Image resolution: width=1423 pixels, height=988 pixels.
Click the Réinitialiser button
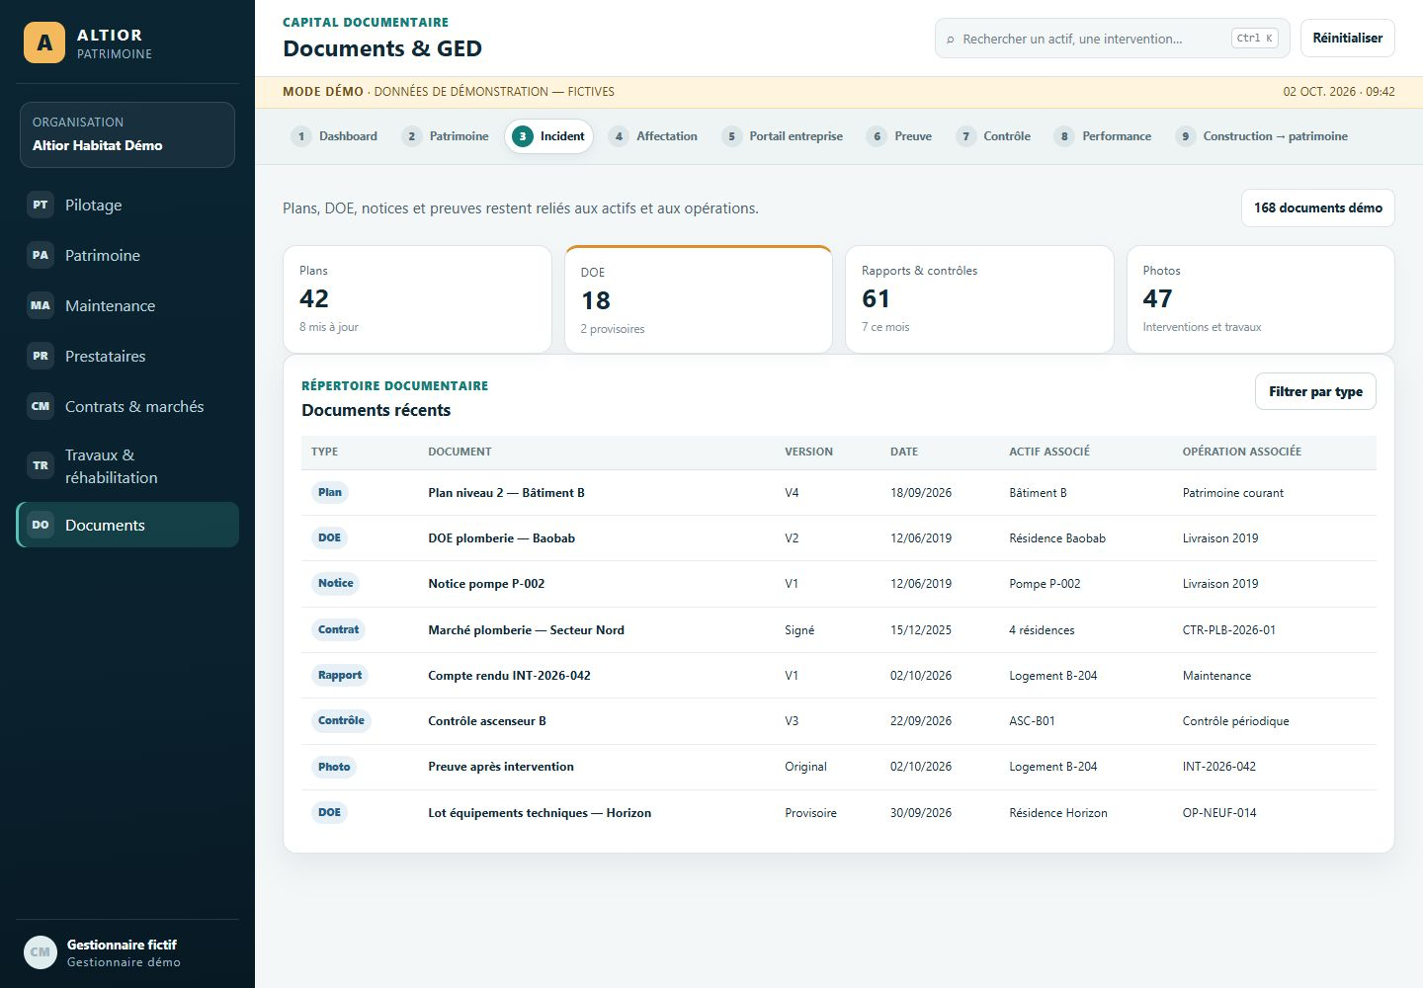click(1347, 38)
